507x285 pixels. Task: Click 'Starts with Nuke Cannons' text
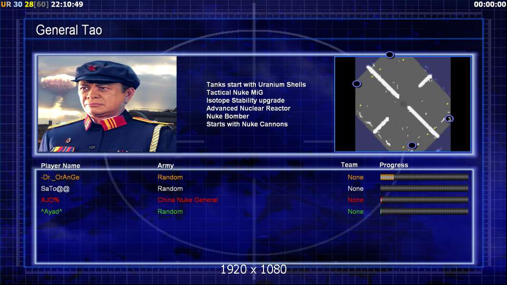[x=247, y=124]
